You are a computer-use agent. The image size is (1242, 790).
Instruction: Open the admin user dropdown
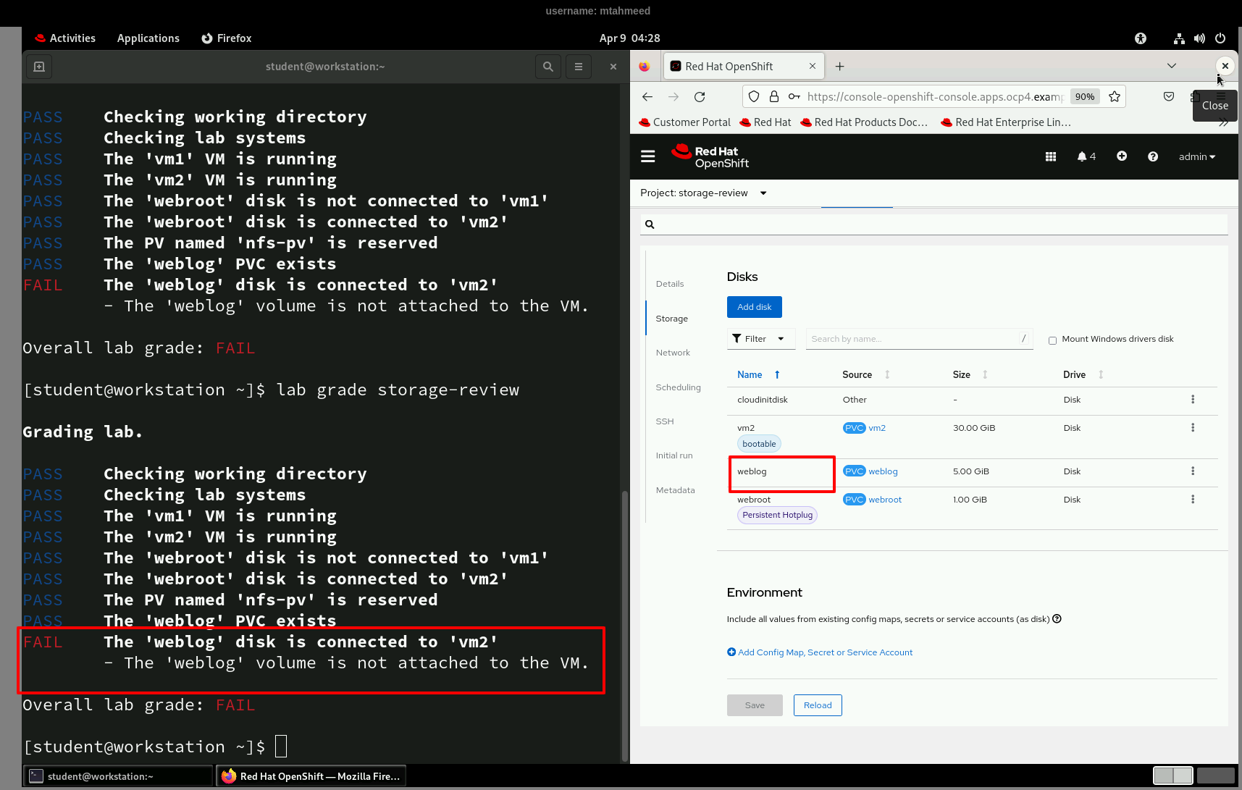point(1197,156)
